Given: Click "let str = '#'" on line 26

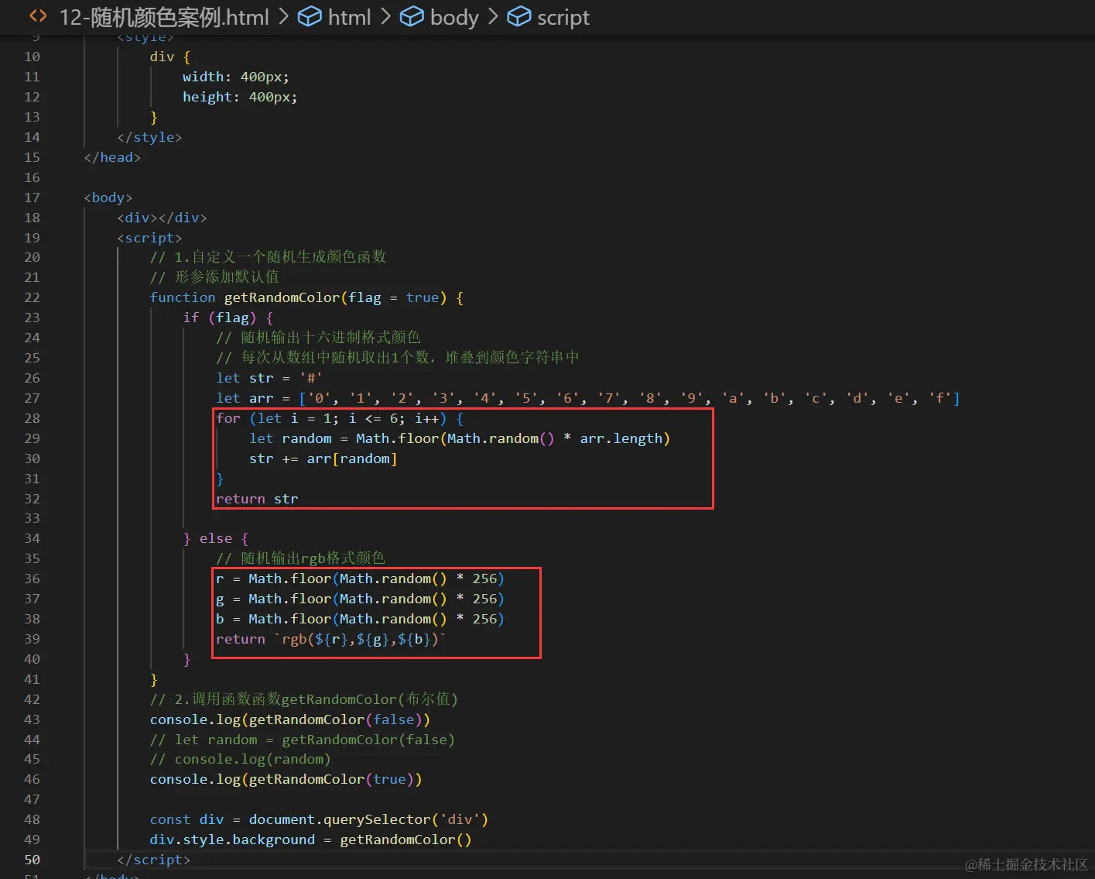Looking at the screenshot, I should 269,378.
